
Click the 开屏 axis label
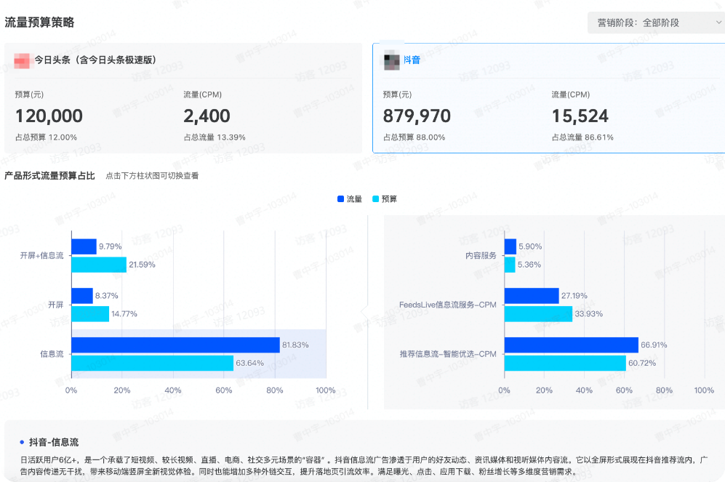pos(55,305)
